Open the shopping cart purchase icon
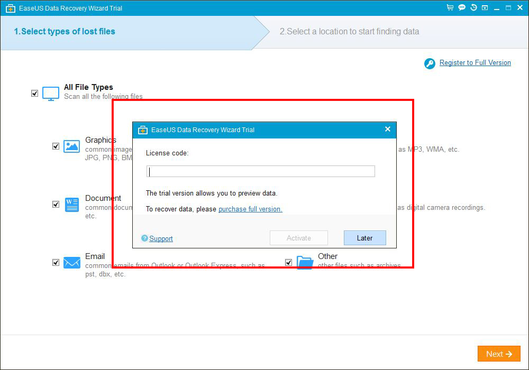 coord(450,7)
